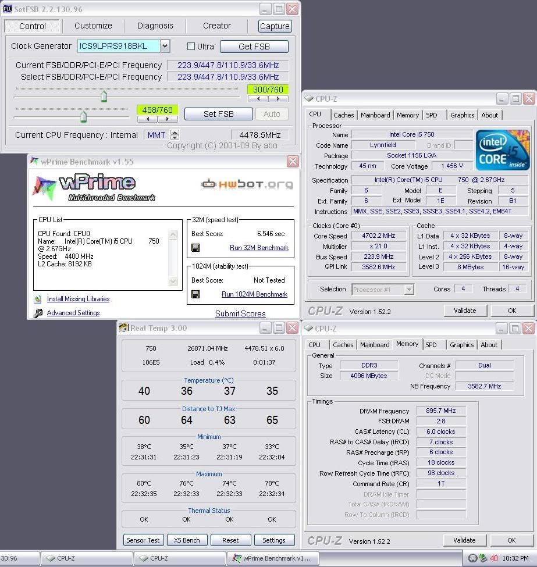
Task: Click CPU List scrollbar up arrow in wPrime
Action: 173,235
